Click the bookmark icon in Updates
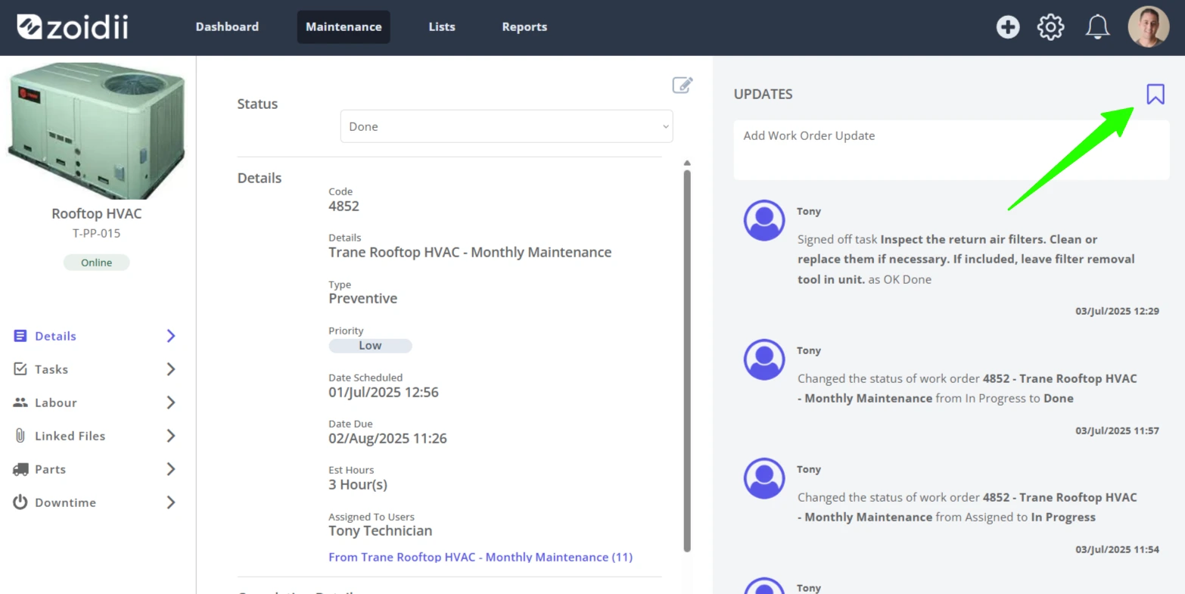The image size is (1185, 594). pos(1155,95)
